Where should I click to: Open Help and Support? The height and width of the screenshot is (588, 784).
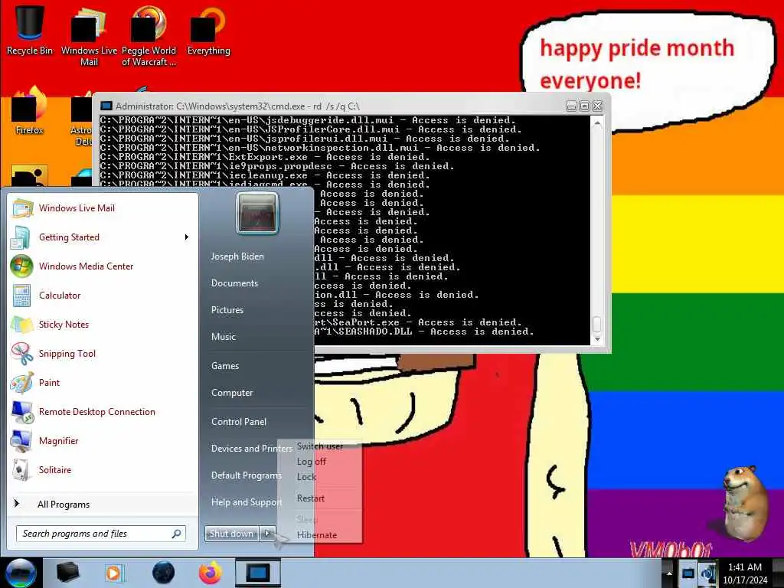point(247,502)
